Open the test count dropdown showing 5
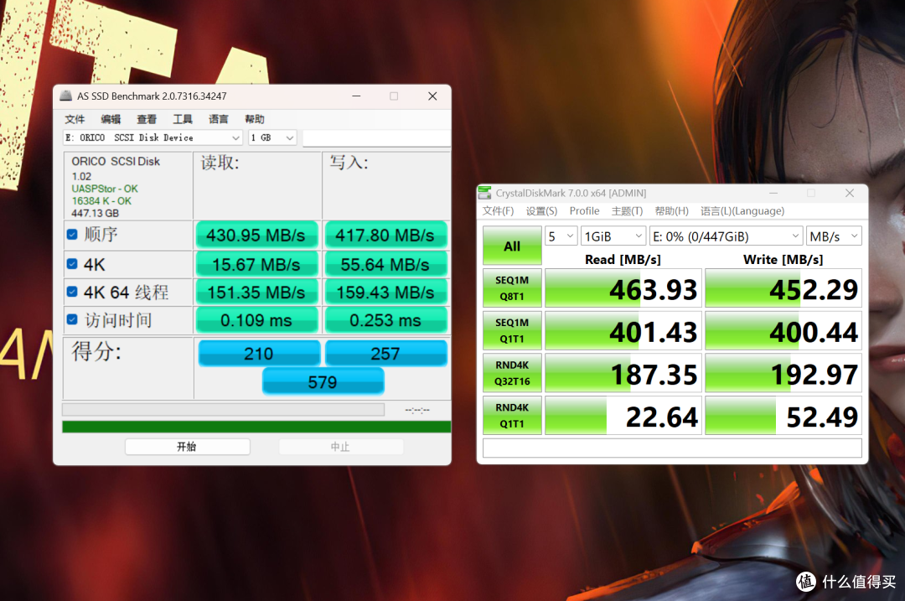This screenshot has width=905, height=601. pyautogui.click(x=561, y=236)
